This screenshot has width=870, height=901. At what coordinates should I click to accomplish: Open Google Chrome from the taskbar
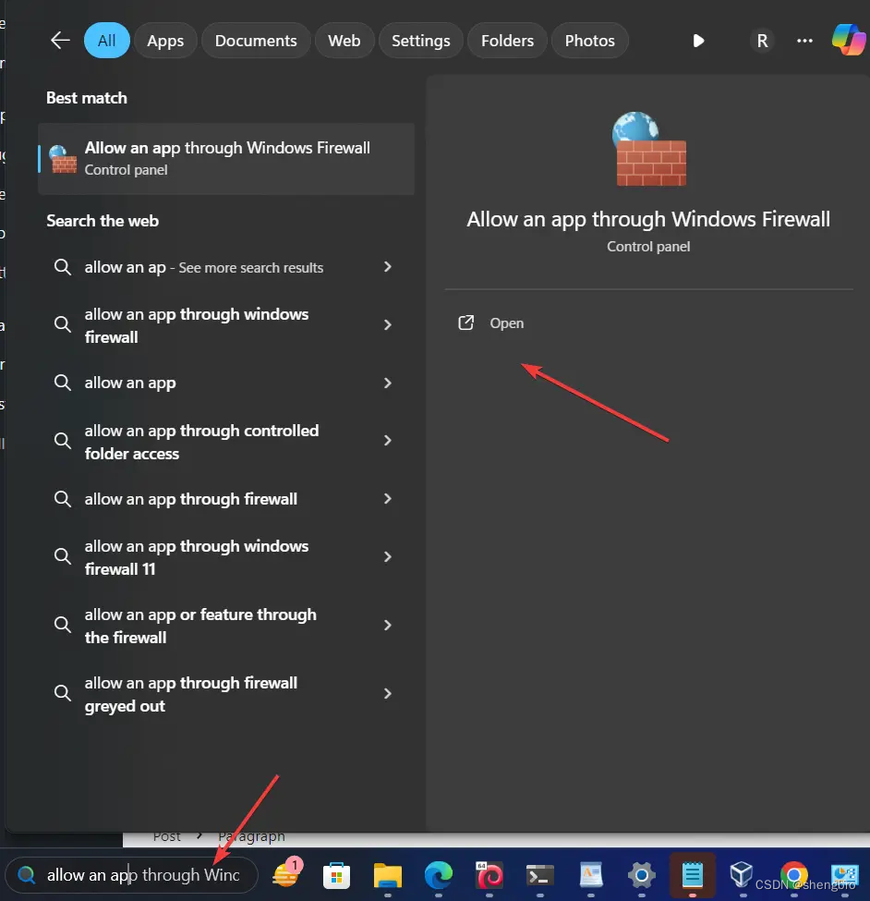click(794, 875)
